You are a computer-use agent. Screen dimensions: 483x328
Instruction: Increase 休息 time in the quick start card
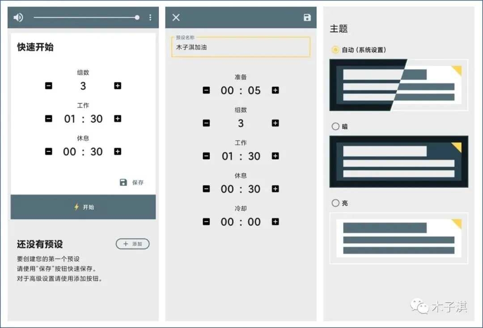point(118,151)
